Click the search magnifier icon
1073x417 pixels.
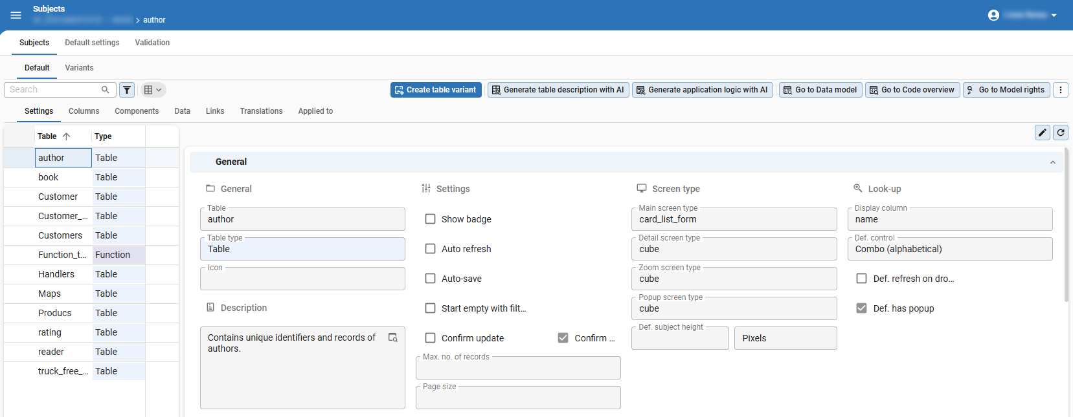pos(106,90)
